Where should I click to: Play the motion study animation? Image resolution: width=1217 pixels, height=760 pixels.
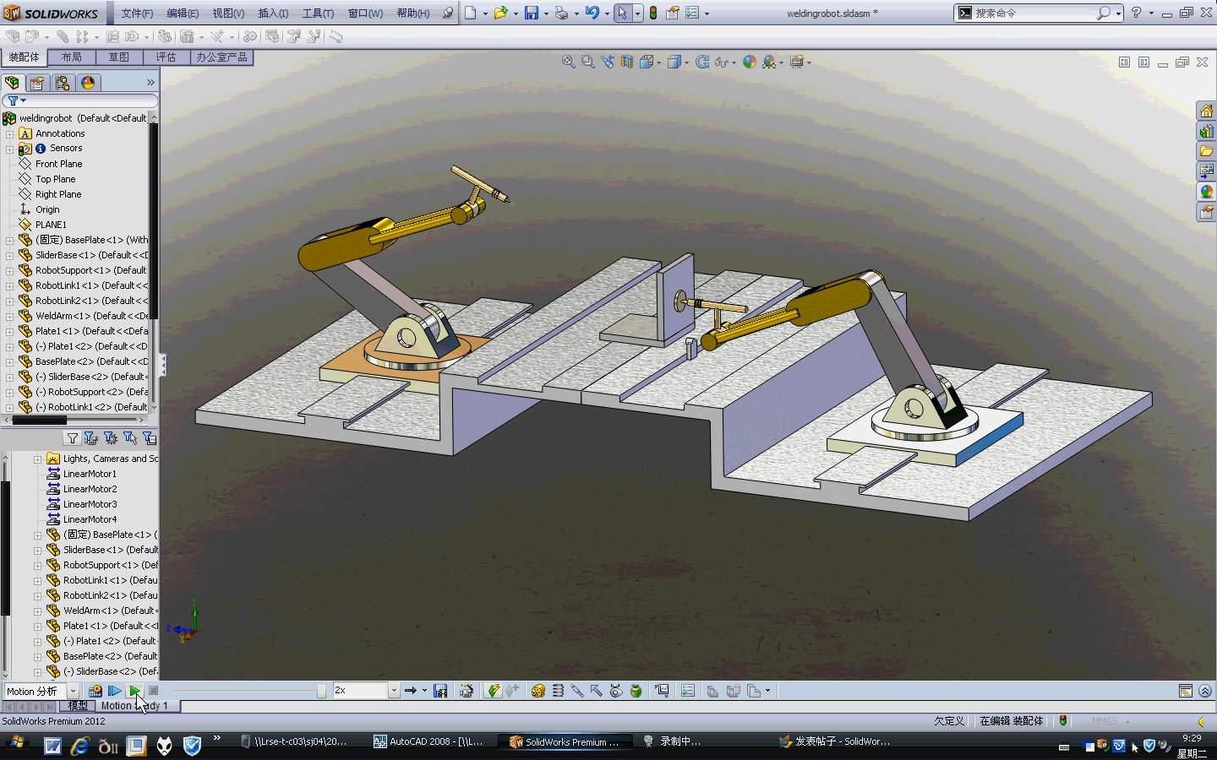134,691
